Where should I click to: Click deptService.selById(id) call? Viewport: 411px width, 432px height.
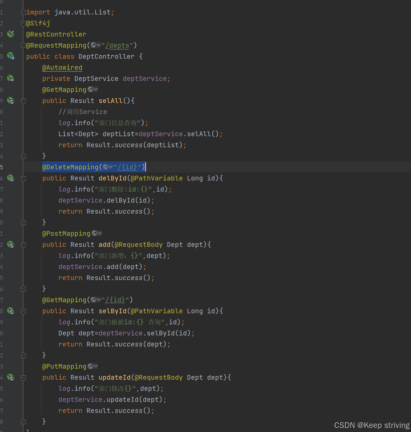point(145,333)
